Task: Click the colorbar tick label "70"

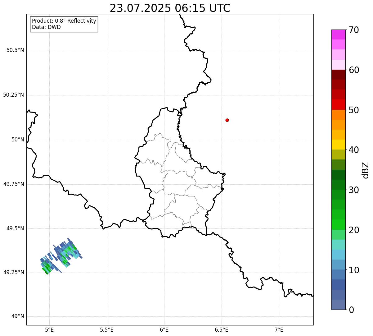Action: click(354, 30)
